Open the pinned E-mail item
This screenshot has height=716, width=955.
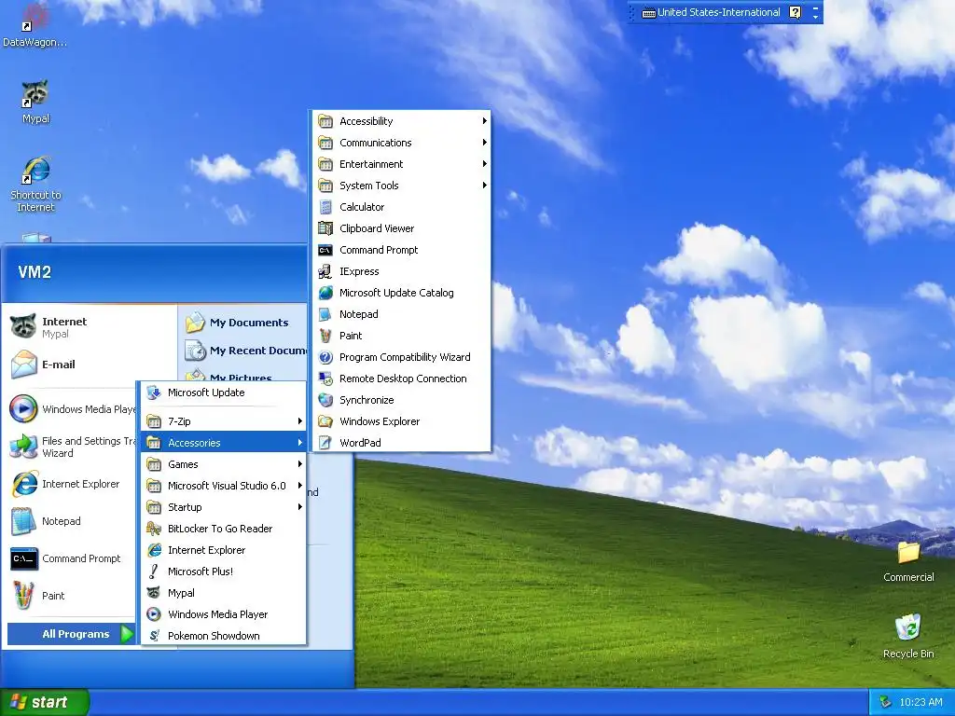pyautogui.click(x=90, y=365)
